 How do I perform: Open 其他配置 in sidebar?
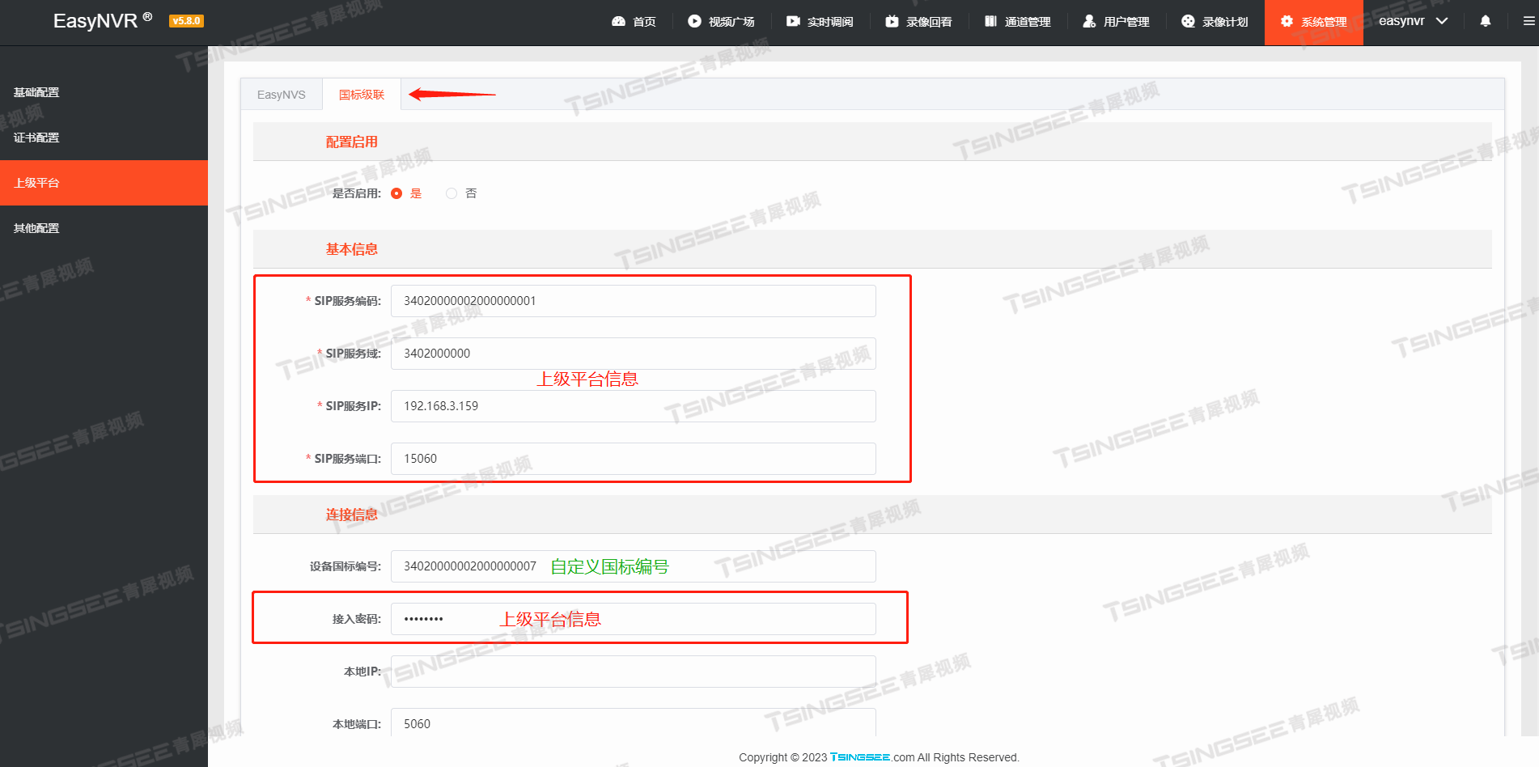pos(104,228)
